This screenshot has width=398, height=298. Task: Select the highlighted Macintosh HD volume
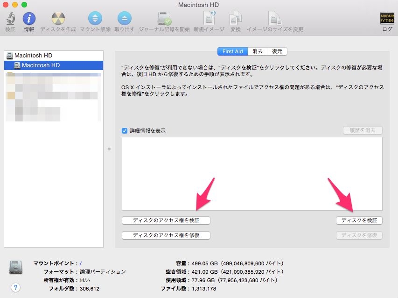[x=54, y=65]
